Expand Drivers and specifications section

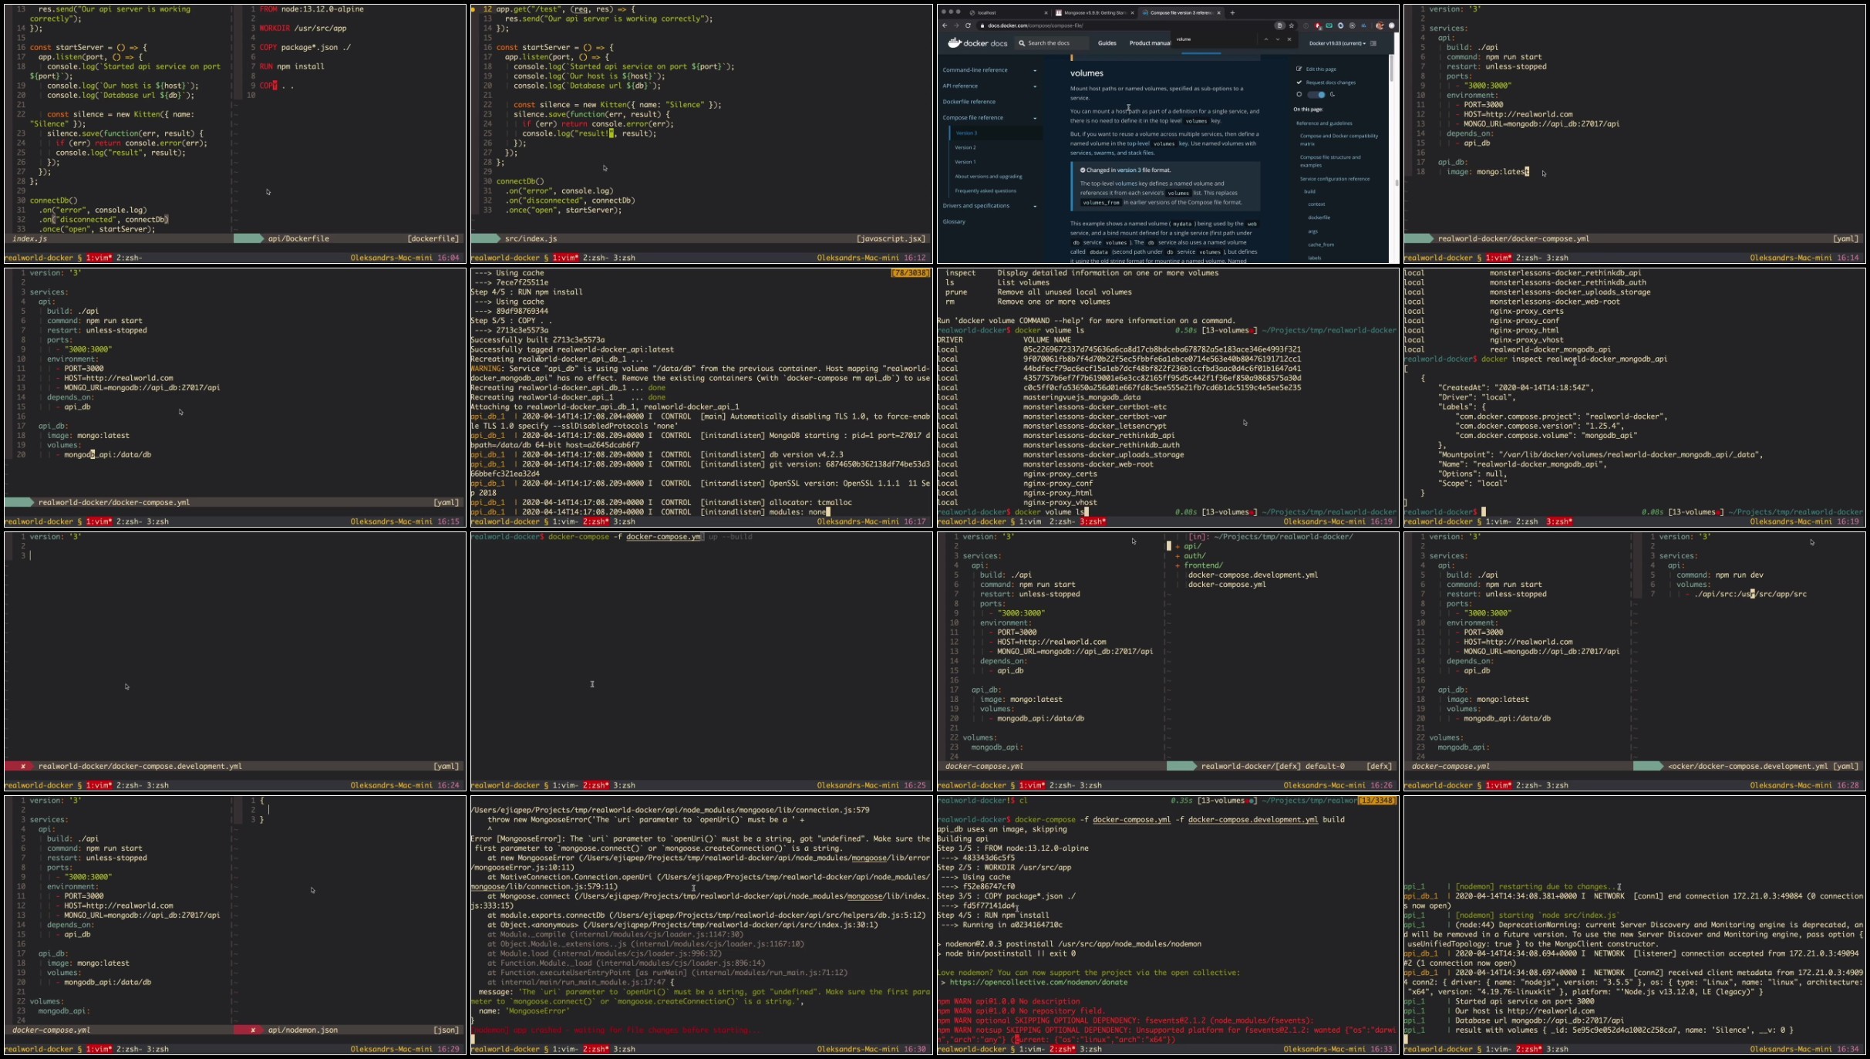[x=1035, y=206]
